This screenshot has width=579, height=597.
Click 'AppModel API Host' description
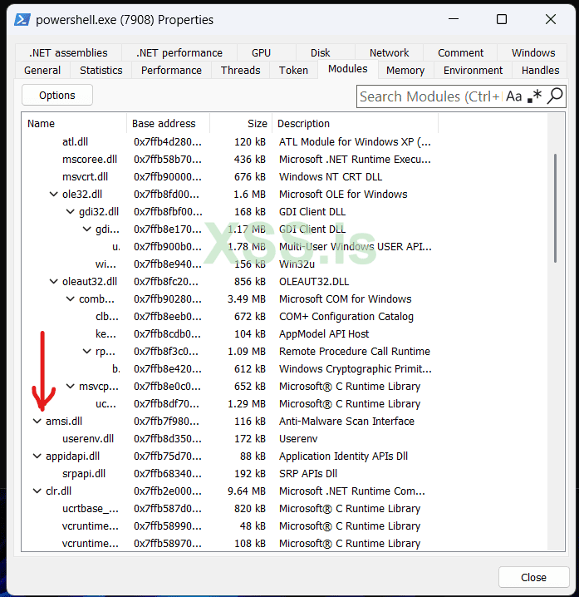click(x=324, y=334)
